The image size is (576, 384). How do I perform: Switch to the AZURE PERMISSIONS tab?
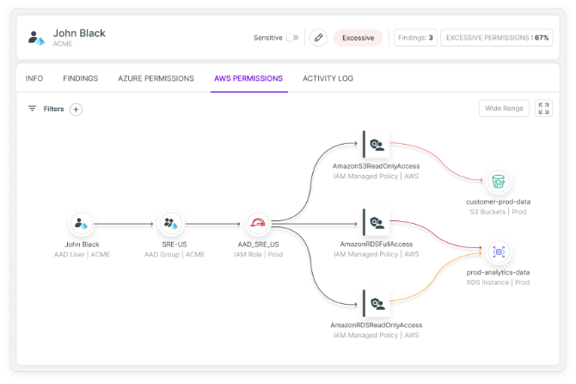point(156,78)
